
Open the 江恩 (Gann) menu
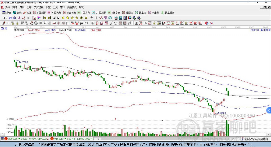pos(29,7)
